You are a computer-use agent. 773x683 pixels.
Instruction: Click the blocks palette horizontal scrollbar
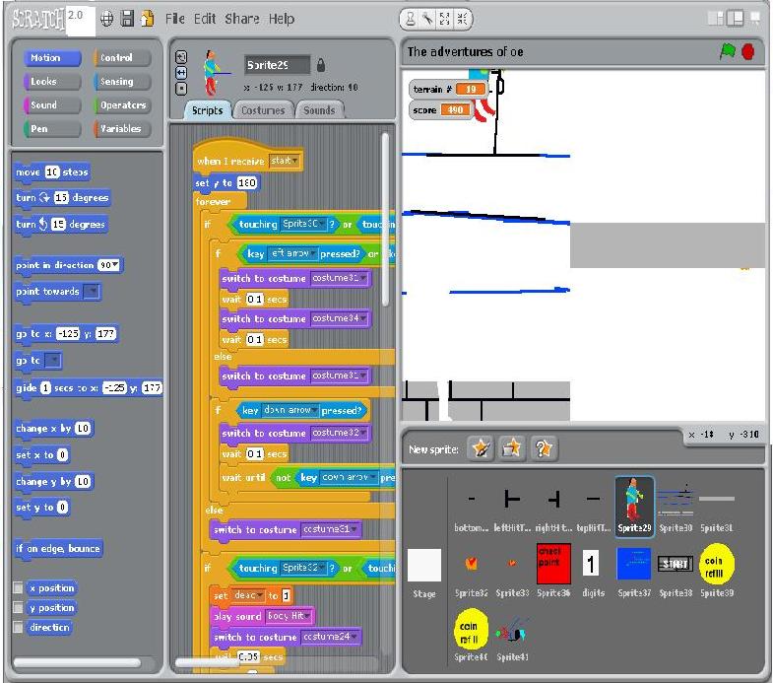tap(78, 662)
